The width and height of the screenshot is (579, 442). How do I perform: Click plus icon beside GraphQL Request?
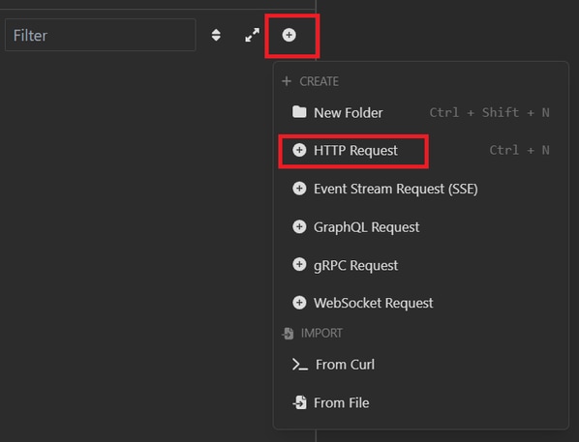[299, 226]
